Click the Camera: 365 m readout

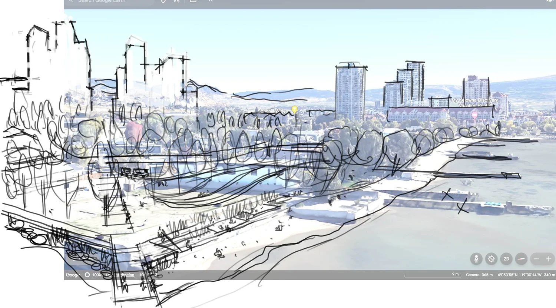click(479, 275)
